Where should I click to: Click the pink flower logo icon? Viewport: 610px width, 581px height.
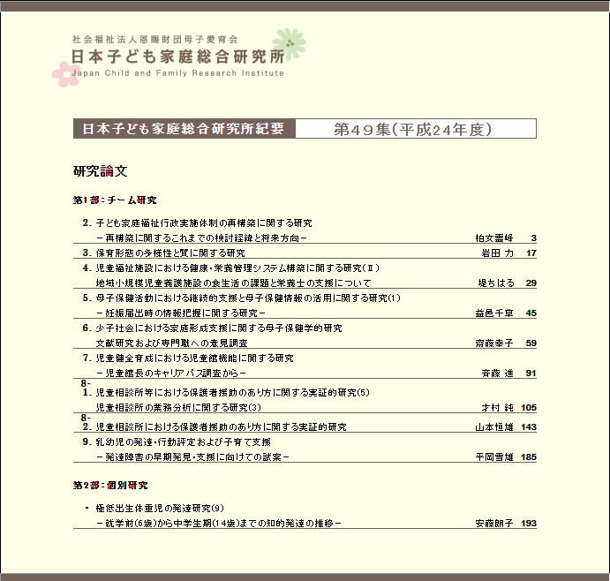64,74
